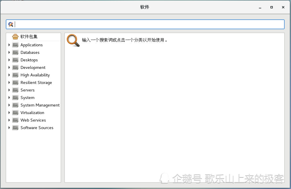Expand the High Availability arrow

(x=9, y=75)
